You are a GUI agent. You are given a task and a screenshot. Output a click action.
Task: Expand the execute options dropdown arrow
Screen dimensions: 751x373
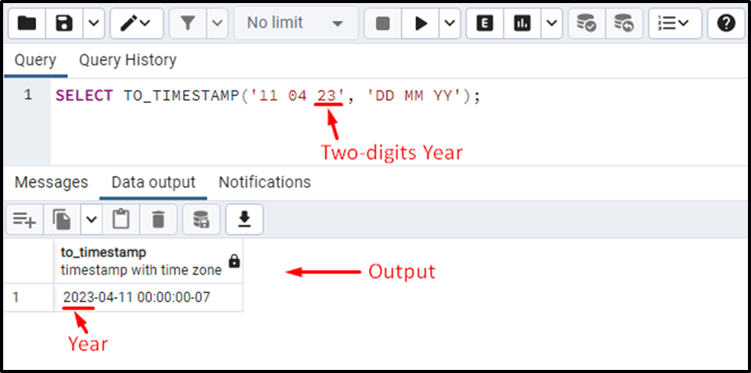450,23
